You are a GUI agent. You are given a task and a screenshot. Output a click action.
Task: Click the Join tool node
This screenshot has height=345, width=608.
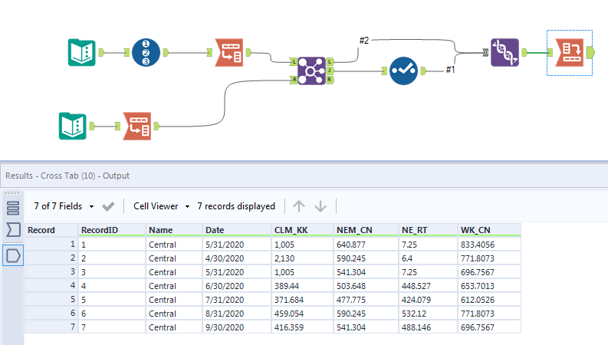[x=311, y=70]
